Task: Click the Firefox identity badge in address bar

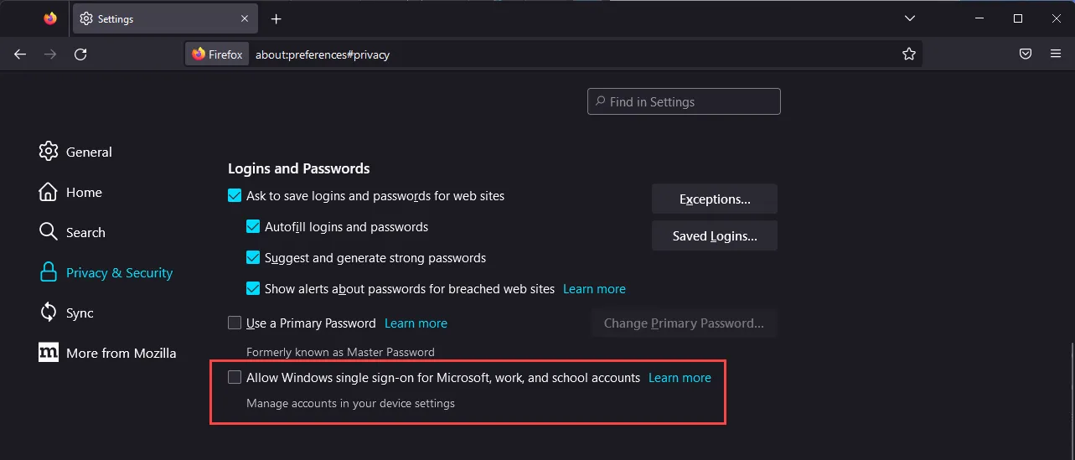Action: tap(217, 54)
